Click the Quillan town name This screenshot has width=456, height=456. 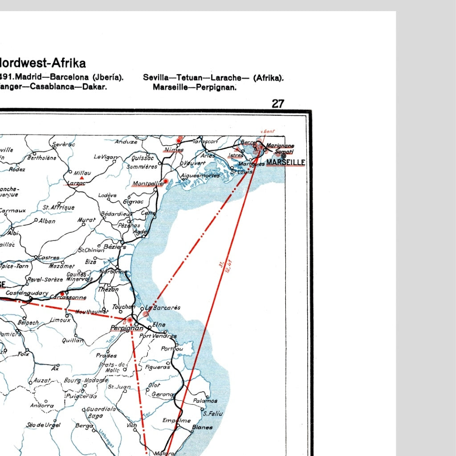[73, 340]
